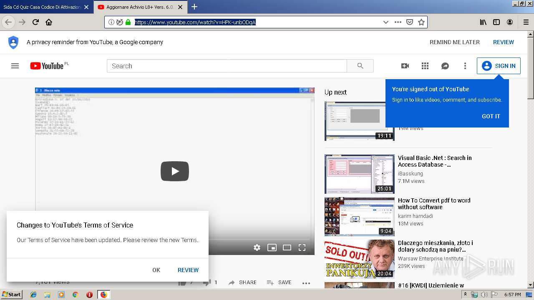This screenshot has height=300, width=534.
Task: Review the new Terms of Service
Action: [188, 270]
